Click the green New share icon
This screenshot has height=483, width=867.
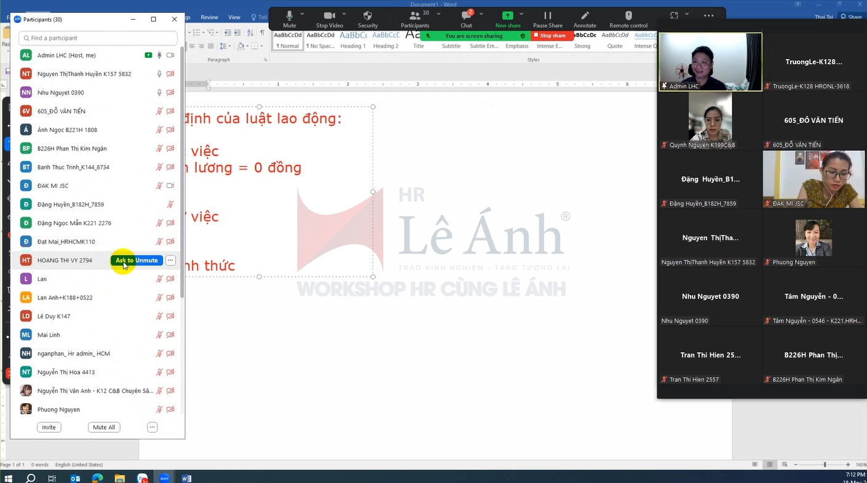(507, 16)
